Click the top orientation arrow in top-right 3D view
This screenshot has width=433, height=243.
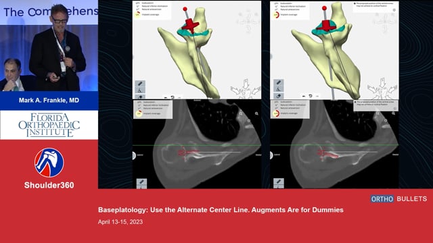pyautogui.click(x=382, y=82)
